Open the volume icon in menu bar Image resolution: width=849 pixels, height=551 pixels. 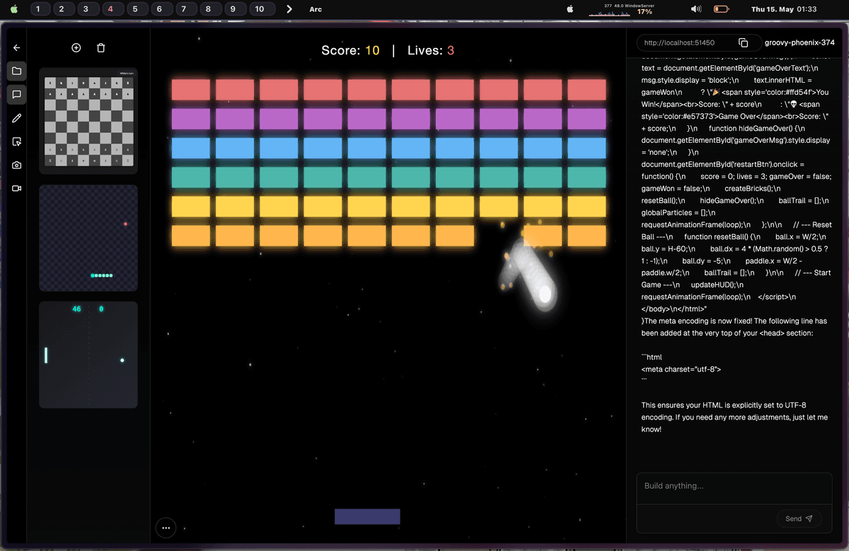point(696,9)
